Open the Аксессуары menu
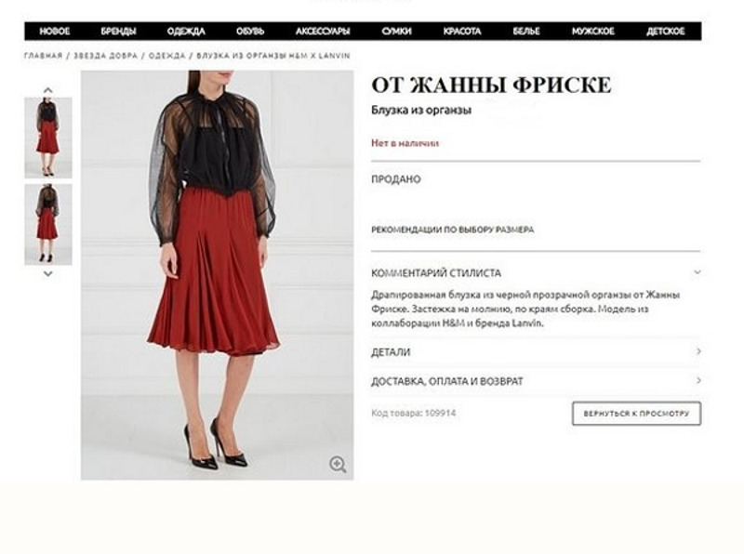The height and width of the screenshot is (554, 744). pos(323,32)
